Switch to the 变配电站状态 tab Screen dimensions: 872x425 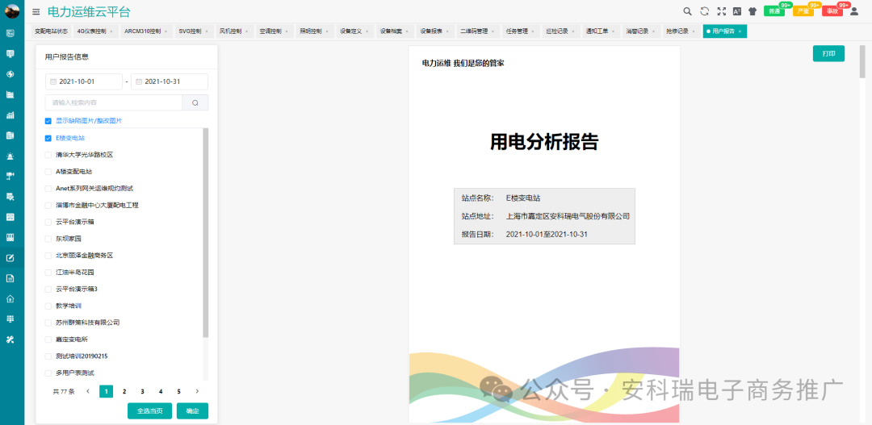click(x=51, y=31)
